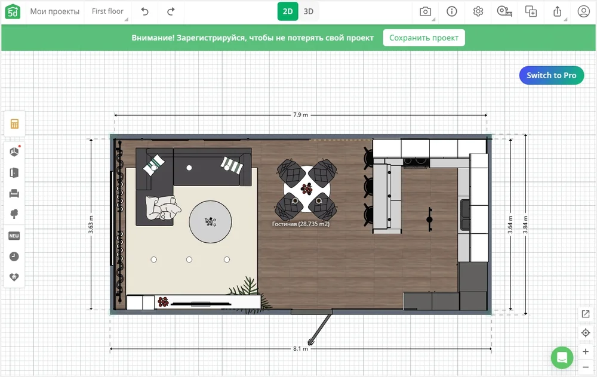Undo the last action
The height and width of the screenshot is (377, 597).
[144, 11]
